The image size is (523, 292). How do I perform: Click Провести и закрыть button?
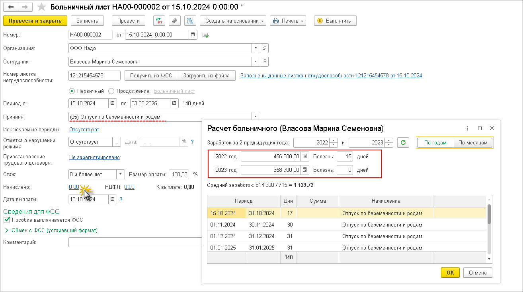[35, 21]
